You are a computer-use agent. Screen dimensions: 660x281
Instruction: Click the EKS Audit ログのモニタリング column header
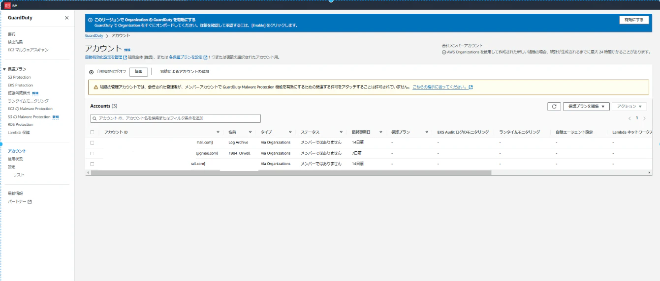click(463, 132)
